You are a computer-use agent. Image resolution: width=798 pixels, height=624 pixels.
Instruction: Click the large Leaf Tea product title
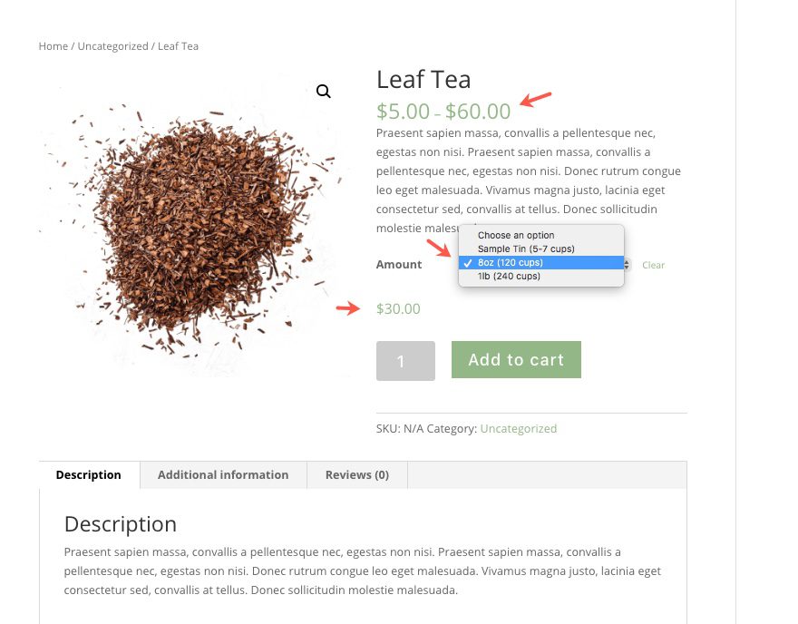click(423, 80)
